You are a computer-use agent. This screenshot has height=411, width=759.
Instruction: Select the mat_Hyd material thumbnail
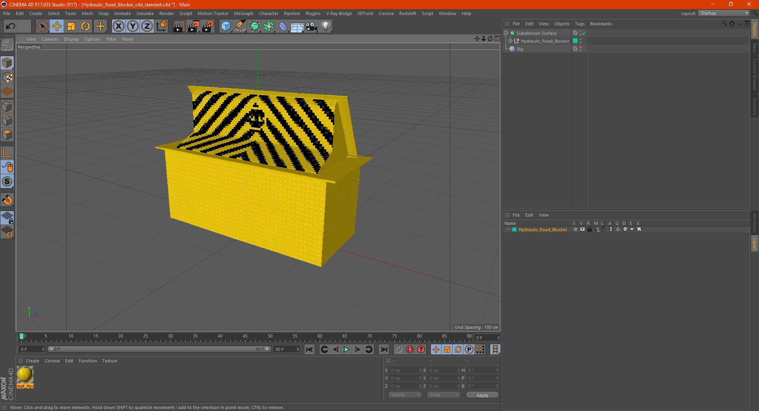click(x=25, y=374)
